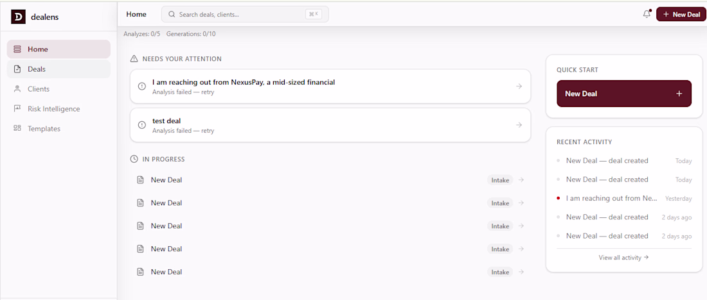Open Risk Intelligence via its flag icon
Viewport: 707px width, 300px height.
[17, 108]
